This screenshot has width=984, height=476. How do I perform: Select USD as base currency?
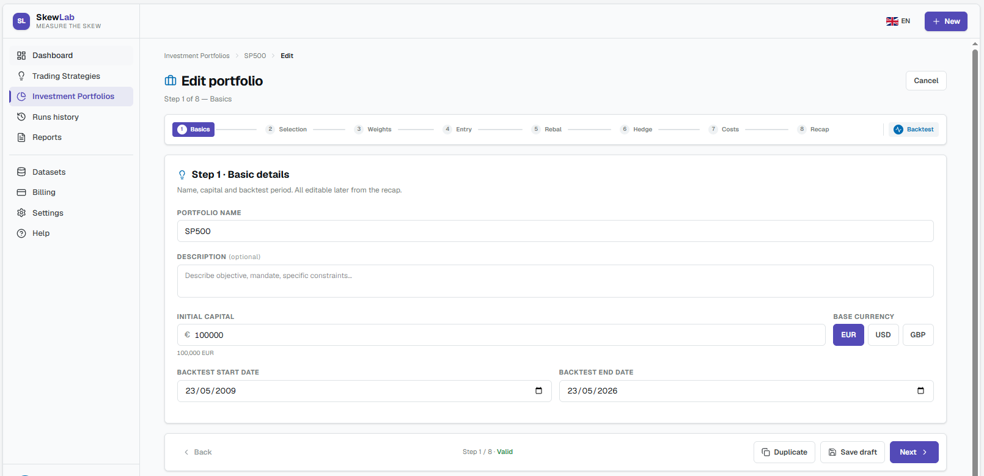click(883, 335)
